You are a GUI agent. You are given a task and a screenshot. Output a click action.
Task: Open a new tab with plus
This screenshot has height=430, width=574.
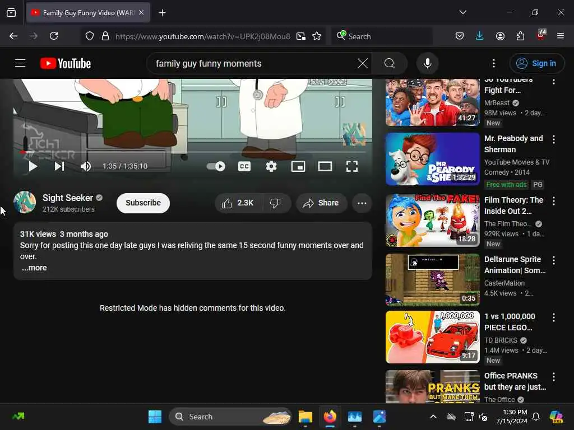pos(162,13)
